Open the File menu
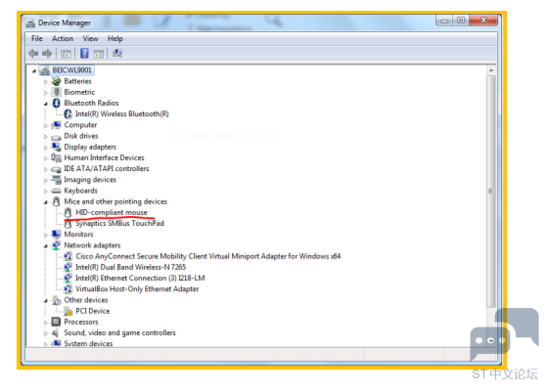The width and height of the screenshot is (547, 389). [36, 38]
